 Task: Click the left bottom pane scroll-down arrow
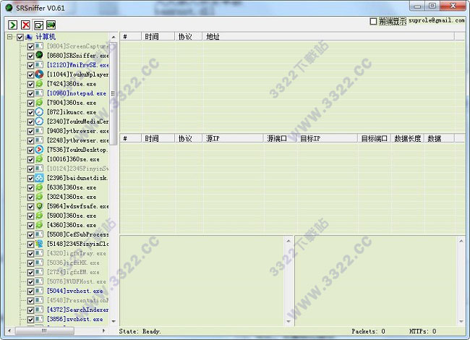click(289, 321)
